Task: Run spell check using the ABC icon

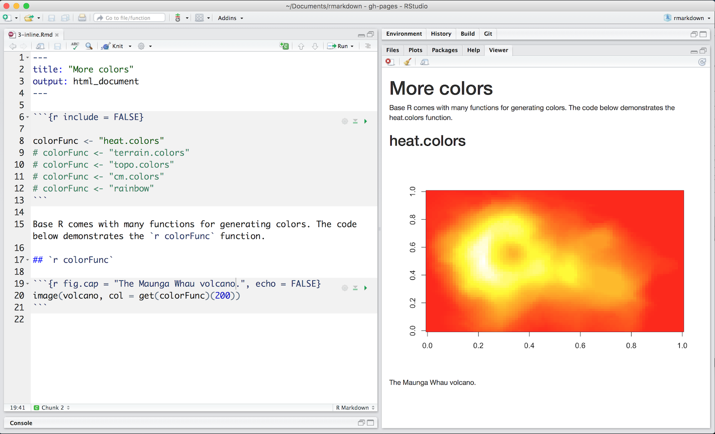Action: pos(74,46)
